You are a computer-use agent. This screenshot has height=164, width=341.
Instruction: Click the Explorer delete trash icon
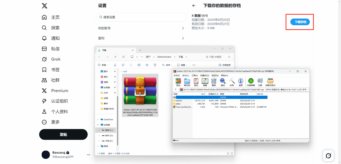tap(155, 65)
